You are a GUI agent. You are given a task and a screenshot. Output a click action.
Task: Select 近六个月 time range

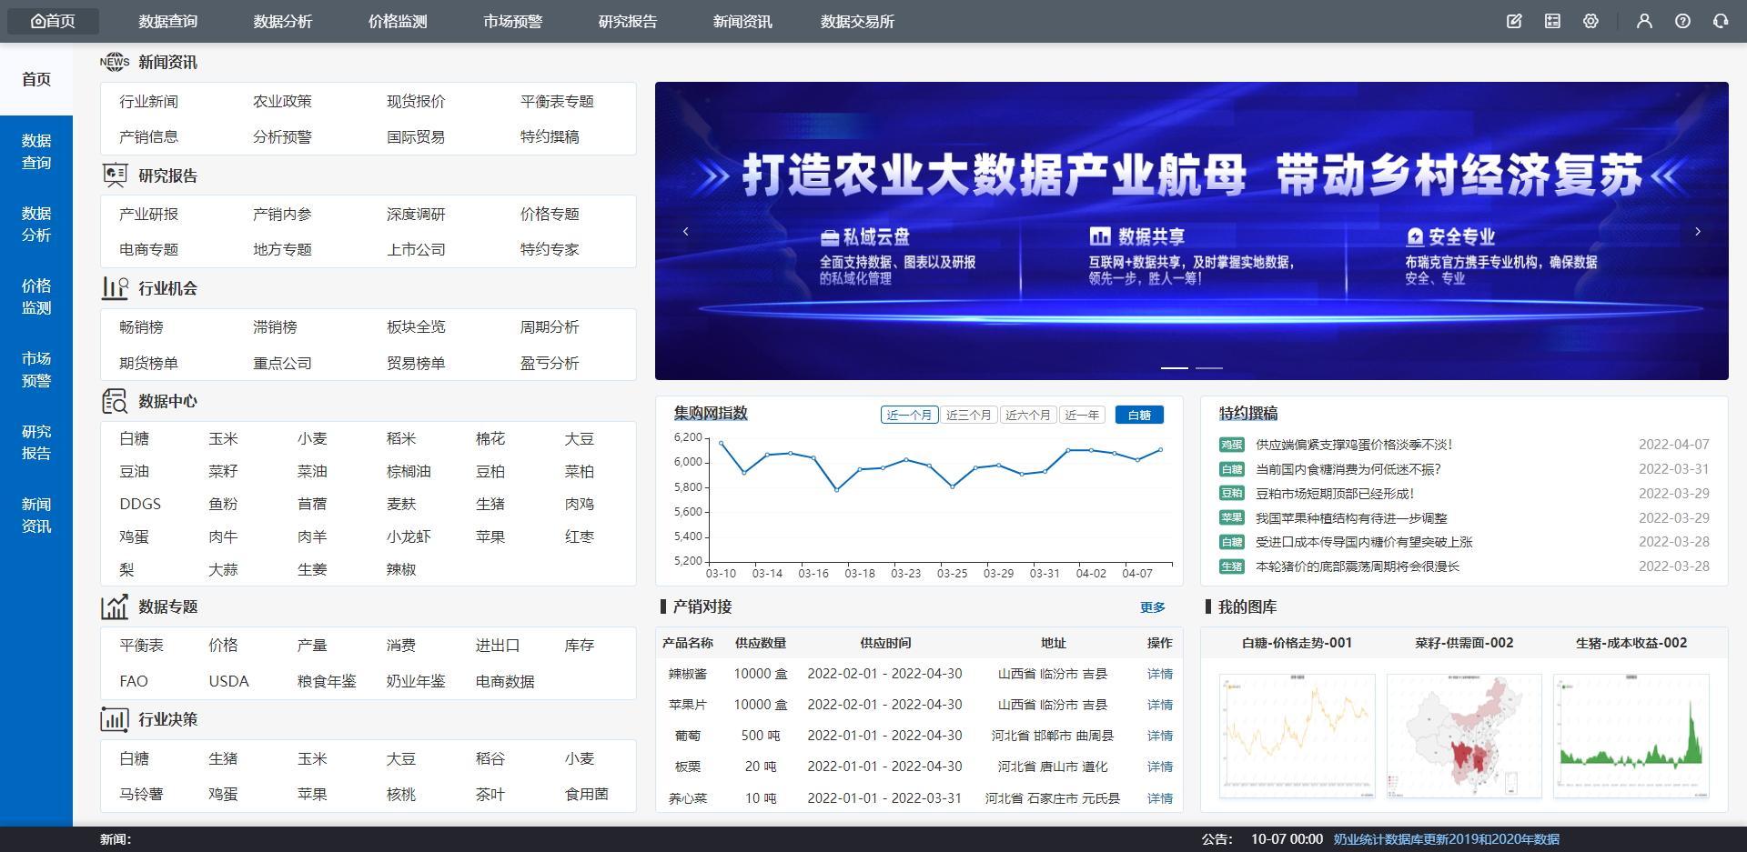(1028, 415)
